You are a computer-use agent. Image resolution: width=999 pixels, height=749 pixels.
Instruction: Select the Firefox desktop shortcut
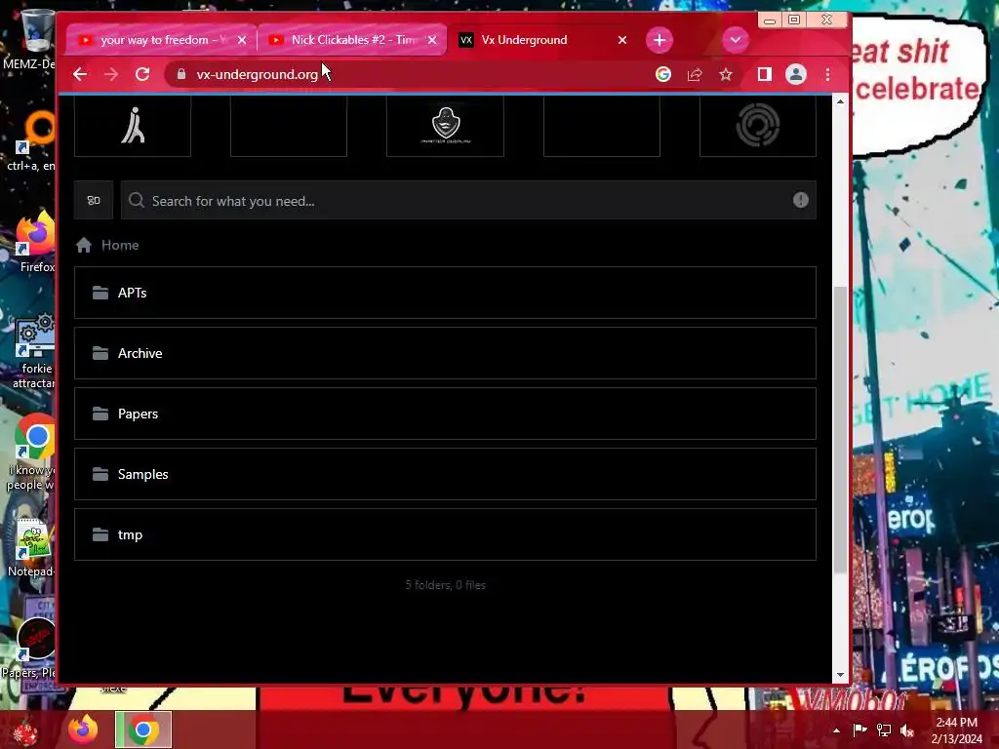[x=35, y=242]
